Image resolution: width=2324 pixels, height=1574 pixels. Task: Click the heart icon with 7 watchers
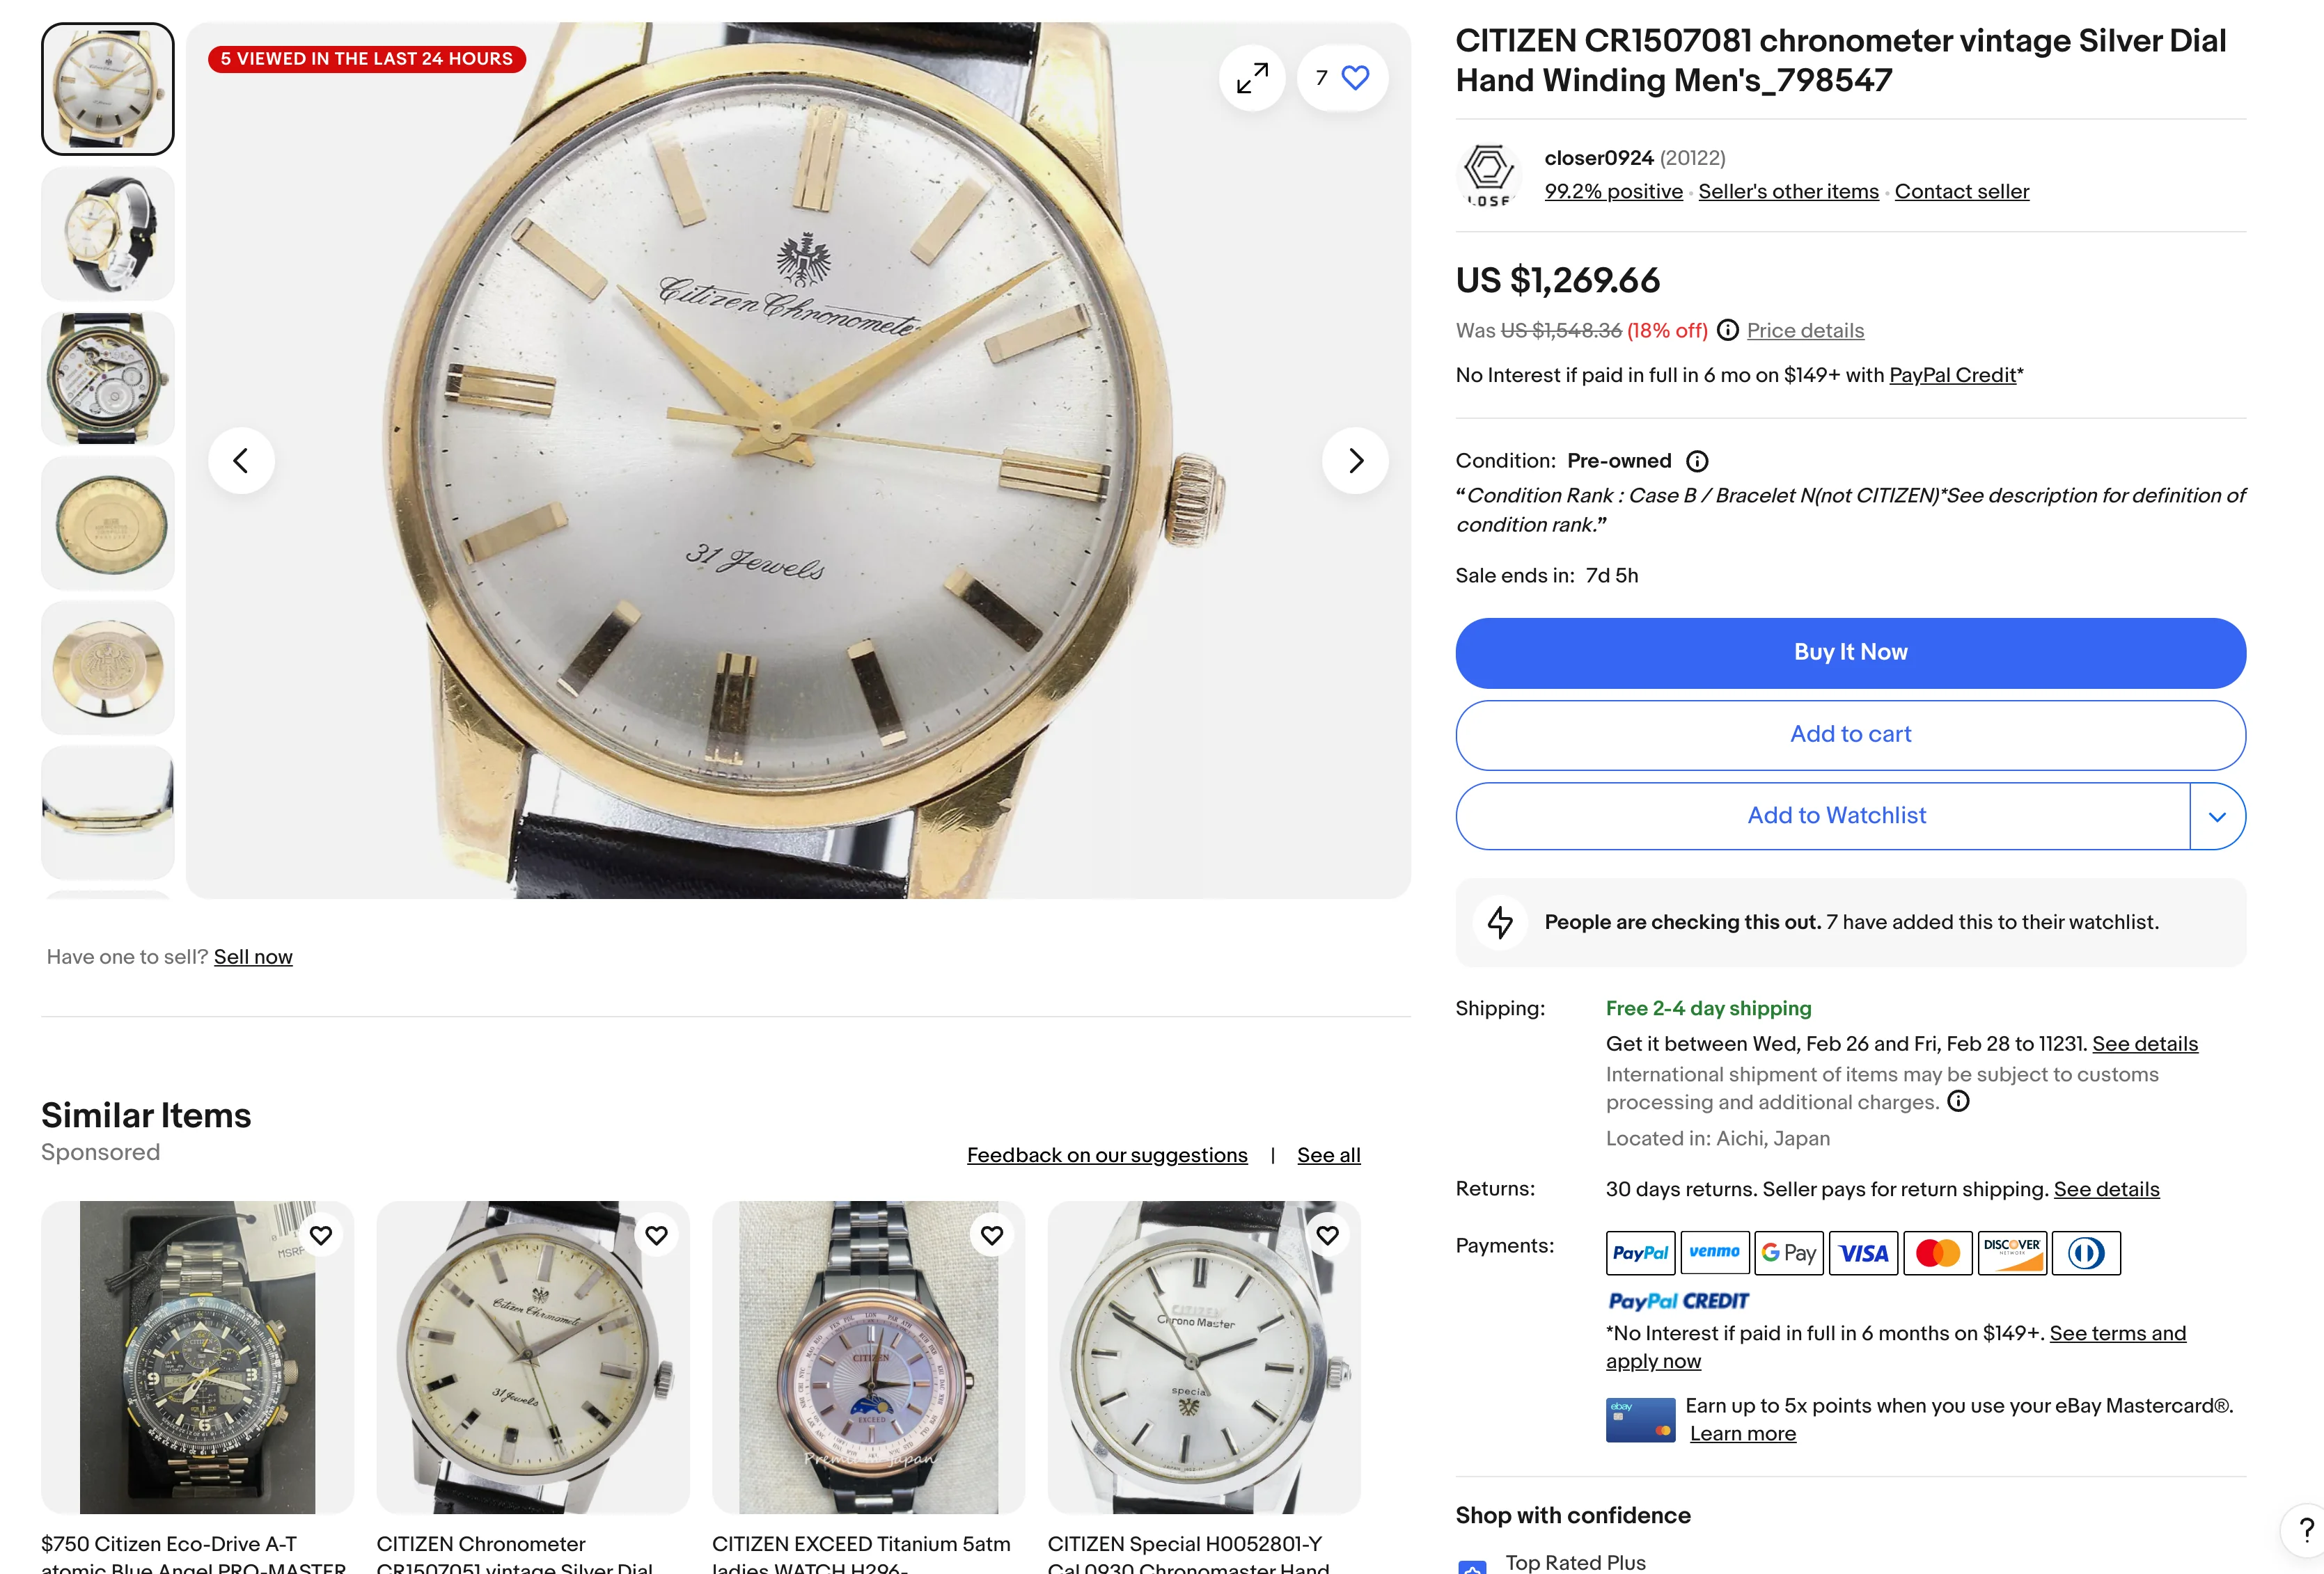click(x=1354, y=78)
